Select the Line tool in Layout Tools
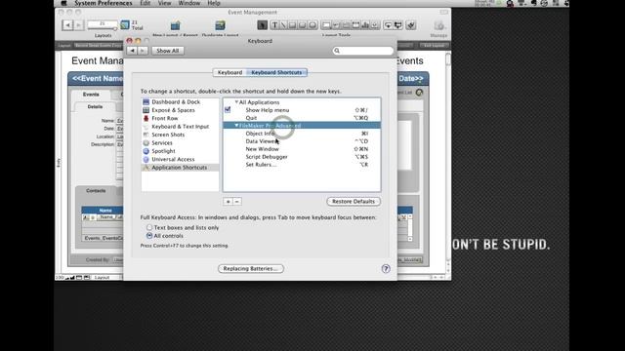 coord(283,25)
